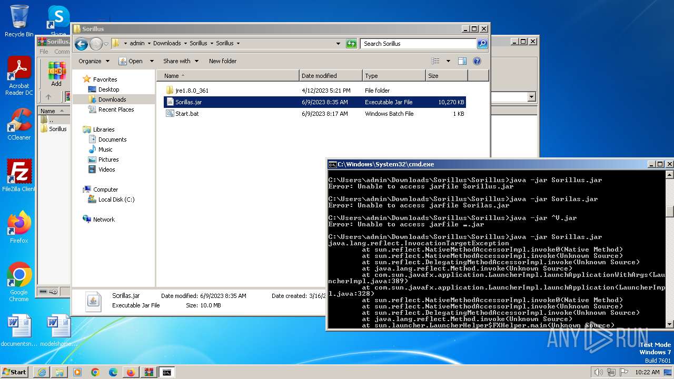674x379 pixels.
Task: Expand the Open button dropdown arrow
Action: click(x=152, y=61)
